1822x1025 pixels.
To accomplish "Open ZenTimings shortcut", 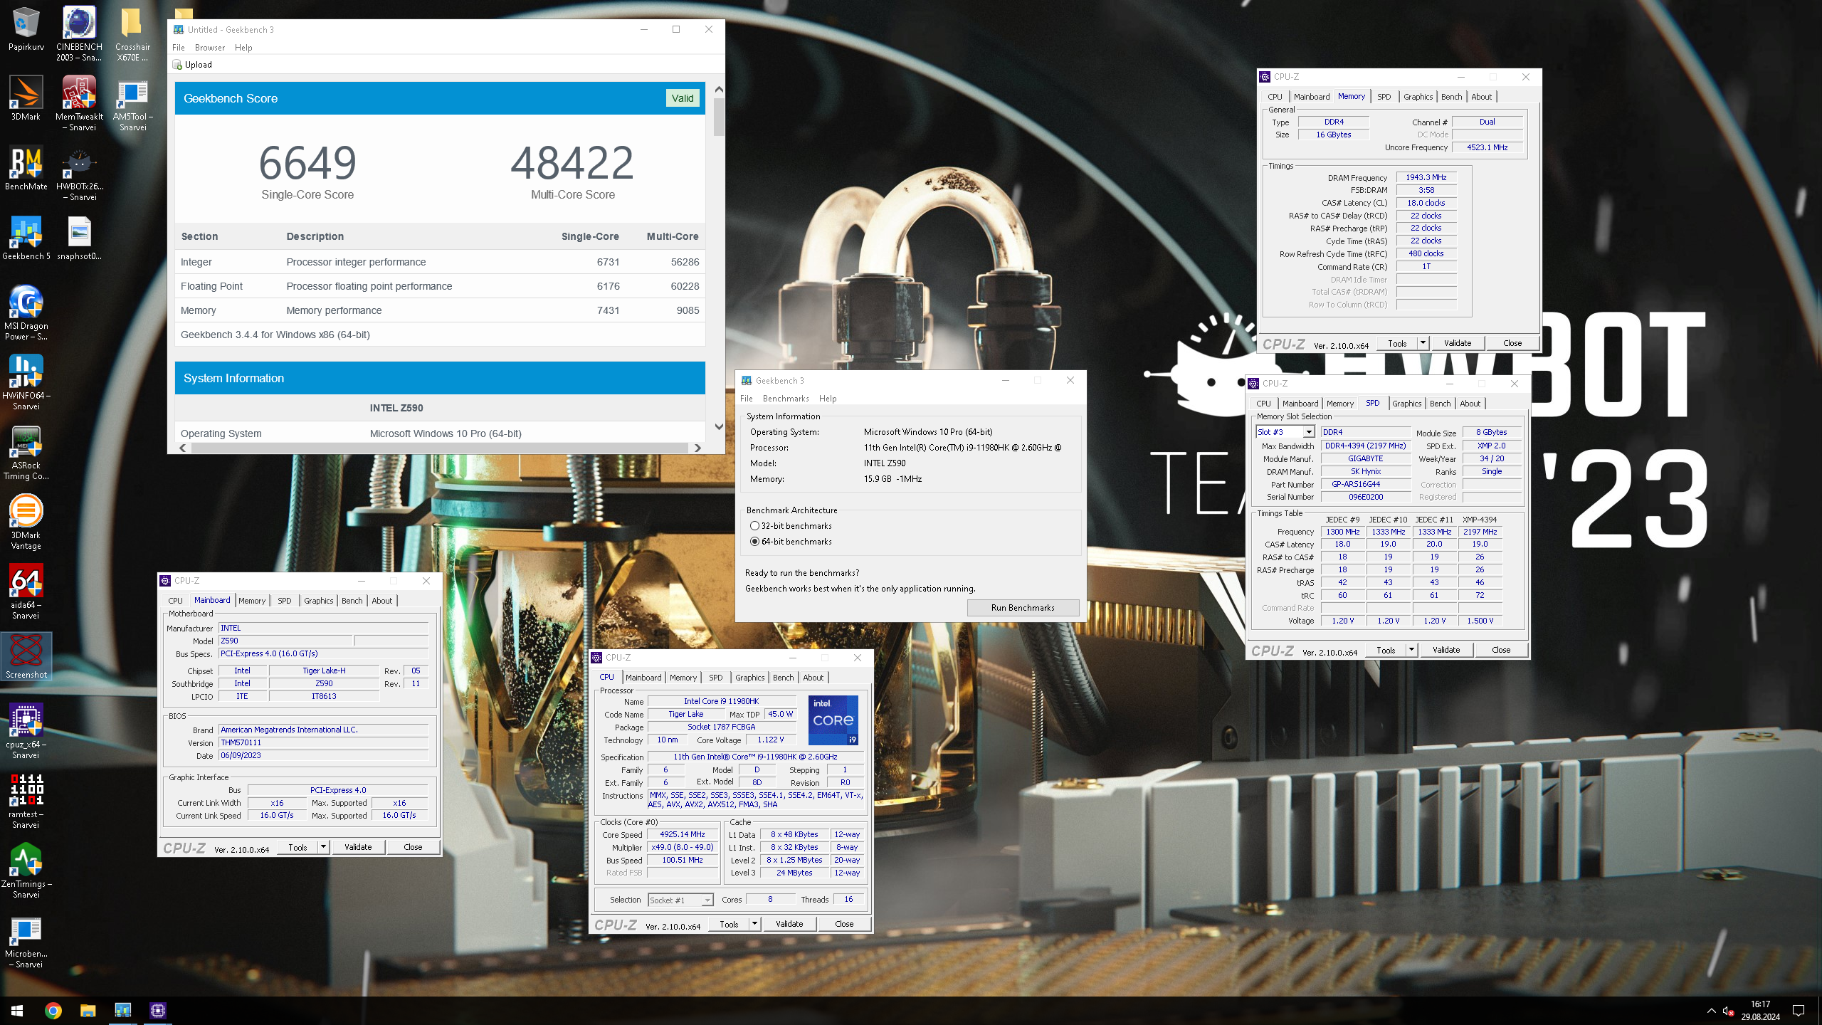I will 26,871.
